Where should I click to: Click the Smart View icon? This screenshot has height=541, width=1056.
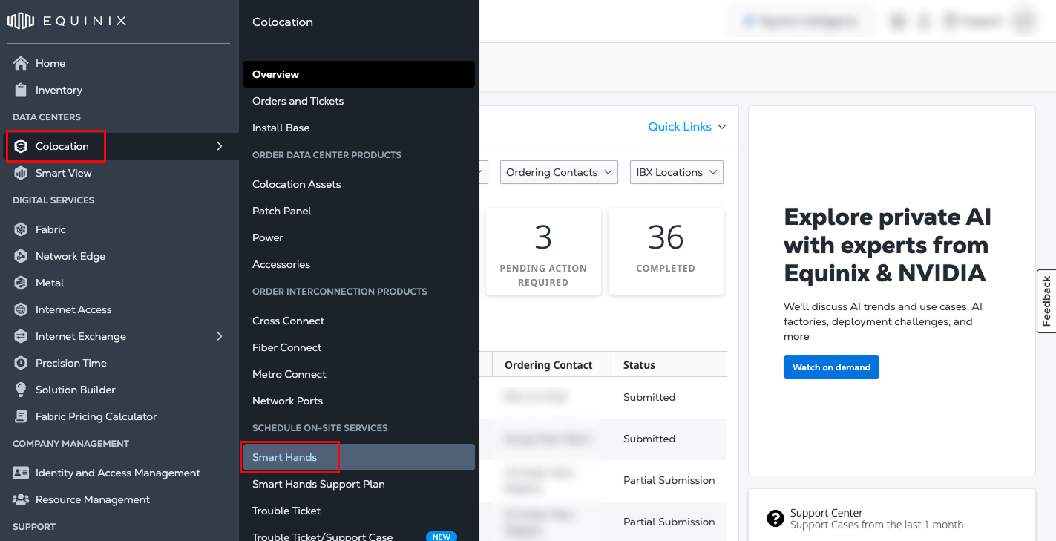coord(21,173)
